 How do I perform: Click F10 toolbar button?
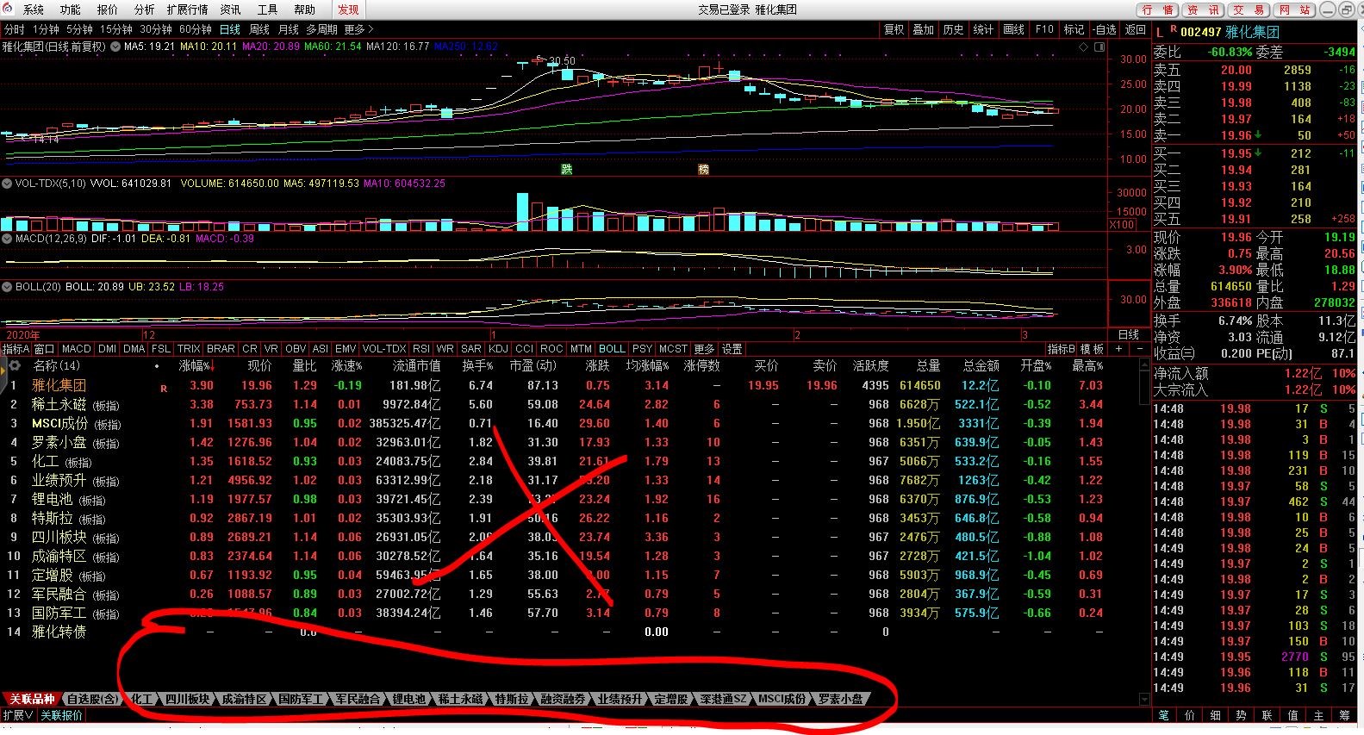tap(1044, 29)
